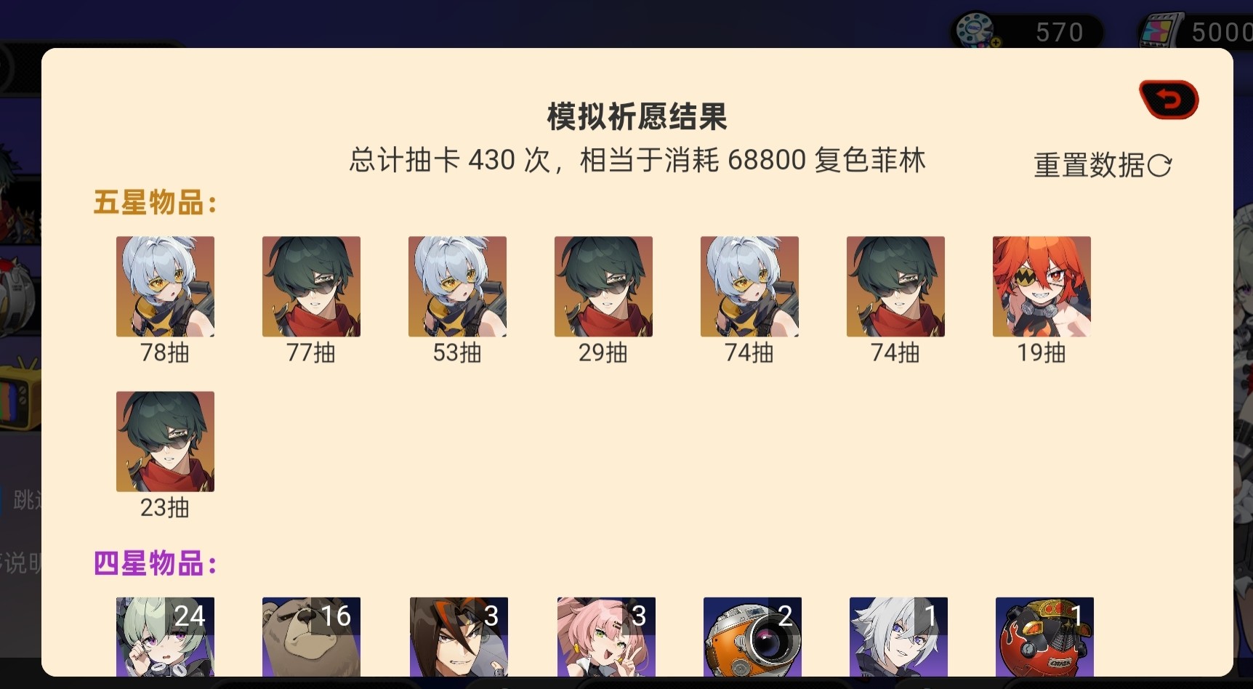Open the orange camera-eye Bangboo item
The image size is (1253, 689).
[x=752, y=637]
